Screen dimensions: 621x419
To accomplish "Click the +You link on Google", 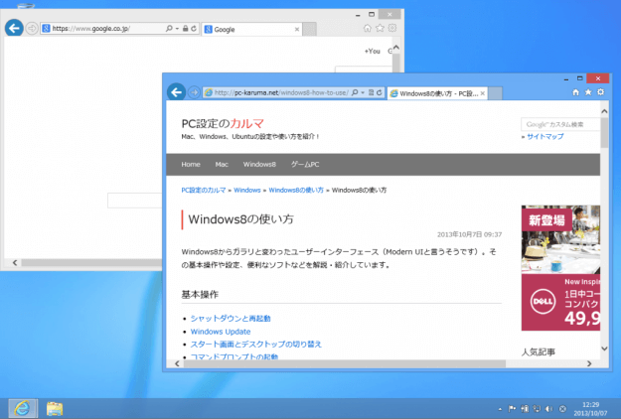I will click(x=372, y=51).
